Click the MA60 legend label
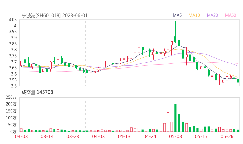 [x=231, y=15]
